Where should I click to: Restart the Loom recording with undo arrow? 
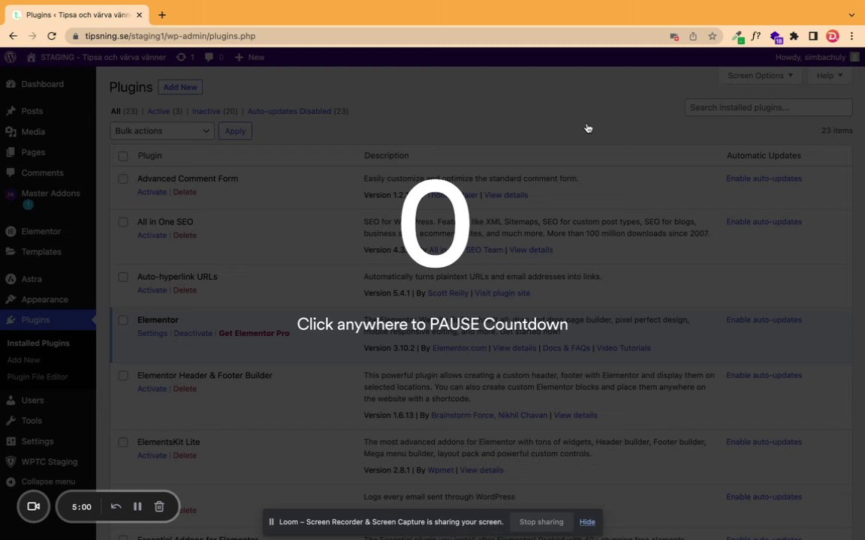coord(116,506)
